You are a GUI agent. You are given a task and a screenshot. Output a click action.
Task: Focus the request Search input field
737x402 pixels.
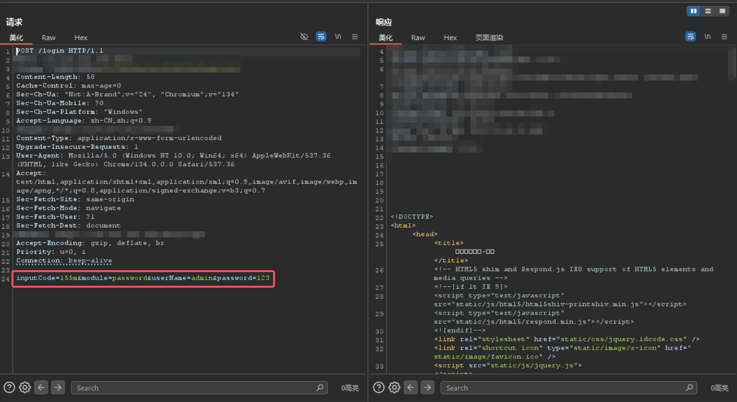199,388
